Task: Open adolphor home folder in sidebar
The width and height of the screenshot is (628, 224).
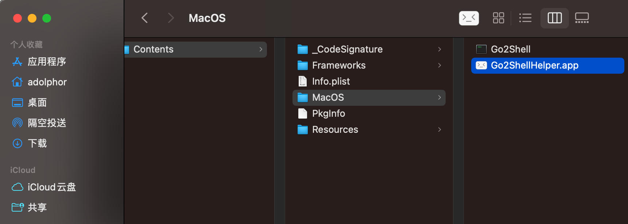Action: pos(47,82)
